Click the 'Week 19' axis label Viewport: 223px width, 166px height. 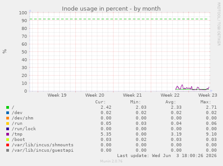[57, 95]
